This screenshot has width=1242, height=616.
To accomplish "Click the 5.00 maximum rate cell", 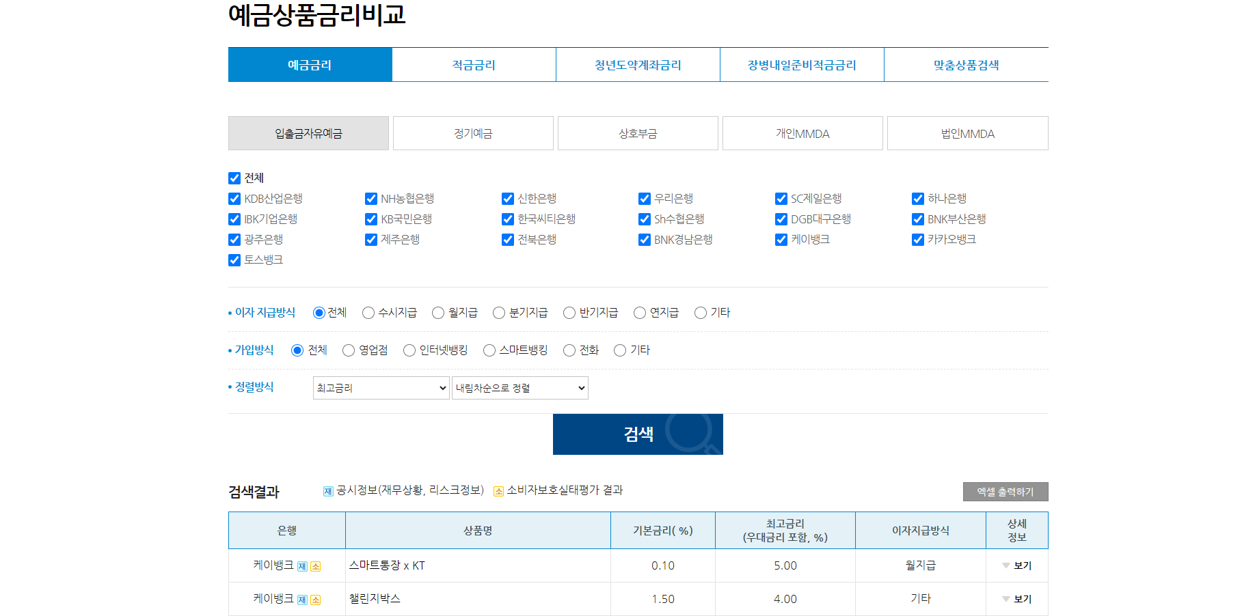I will 785,565.
